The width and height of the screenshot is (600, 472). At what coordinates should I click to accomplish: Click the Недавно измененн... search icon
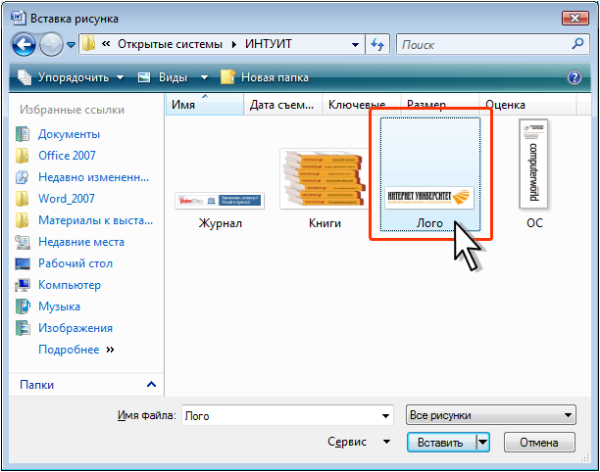coord(23,177)
